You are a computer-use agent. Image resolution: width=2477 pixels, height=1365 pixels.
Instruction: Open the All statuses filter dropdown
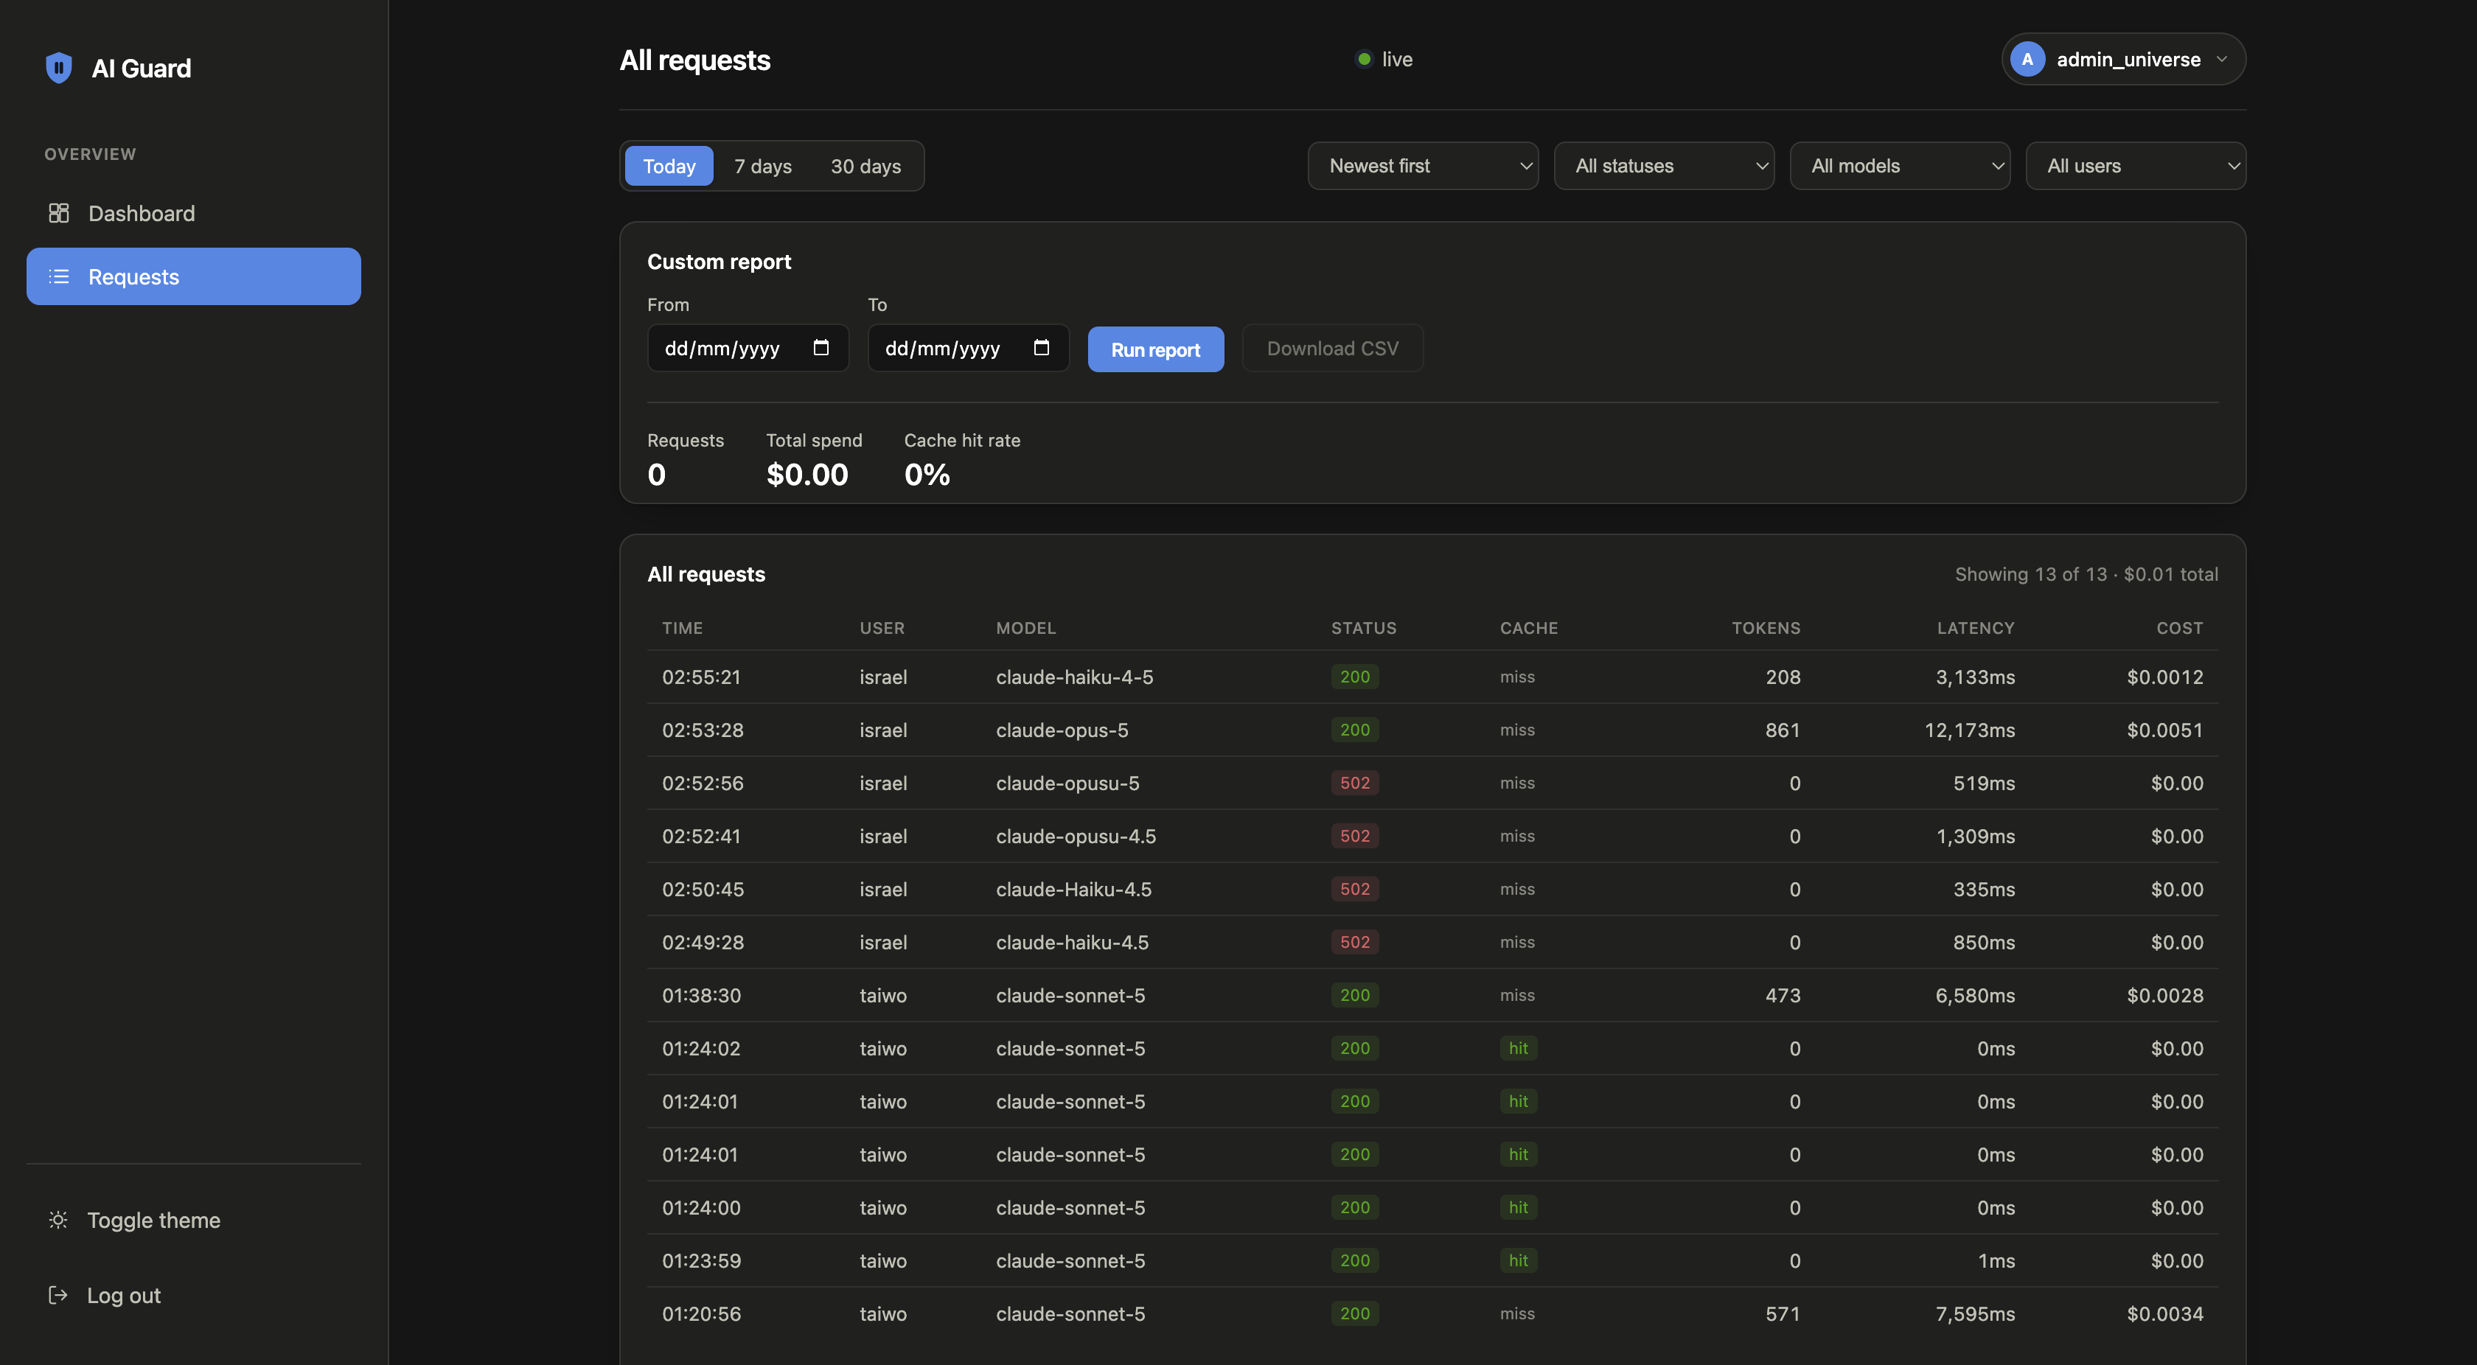click(x=1664, y=167)
